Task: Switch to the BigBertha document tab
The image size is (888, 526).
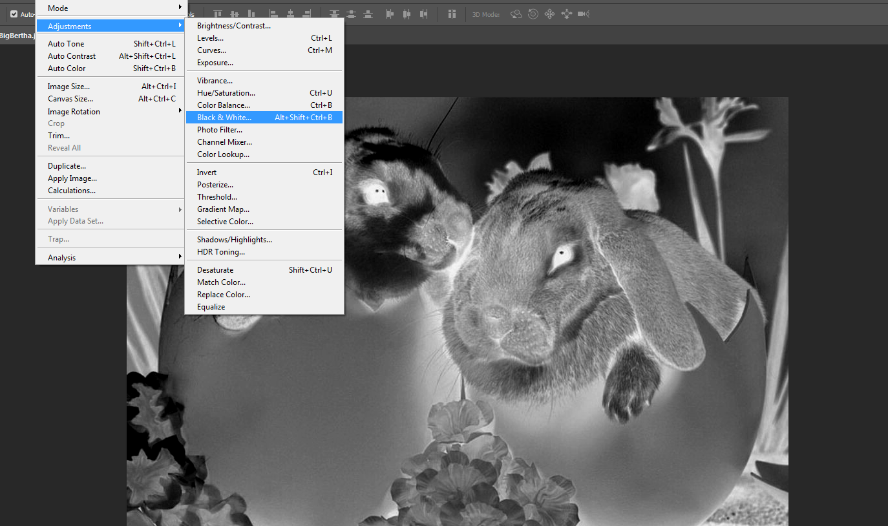Action: (17, 35)
